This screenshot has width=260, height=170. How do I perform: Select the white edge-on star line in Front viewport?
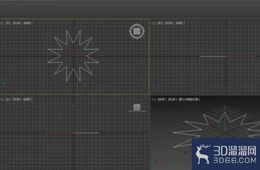pyautogui.click(x=213, y=57)
